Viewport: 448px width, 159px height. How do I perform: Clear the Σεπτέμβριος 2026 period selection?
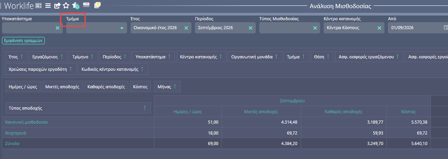click(251, 28)
